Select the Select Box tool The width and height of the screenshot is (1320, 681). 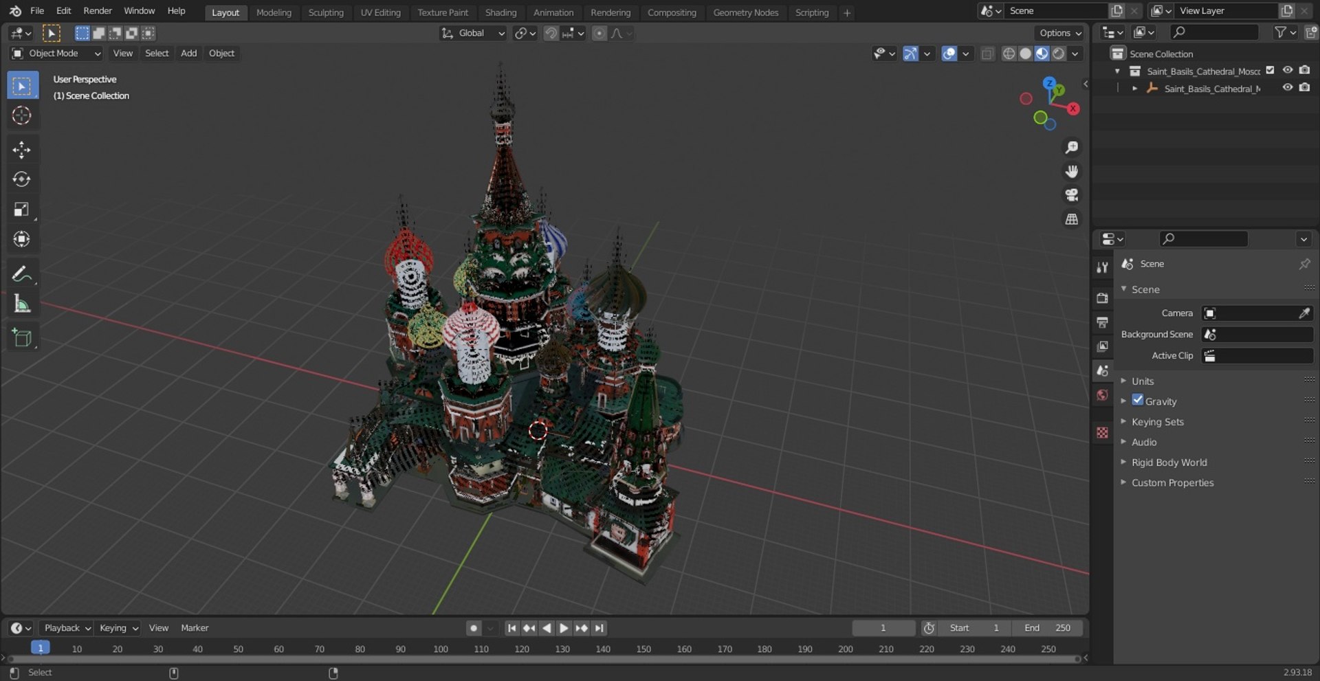pos(22,86)
